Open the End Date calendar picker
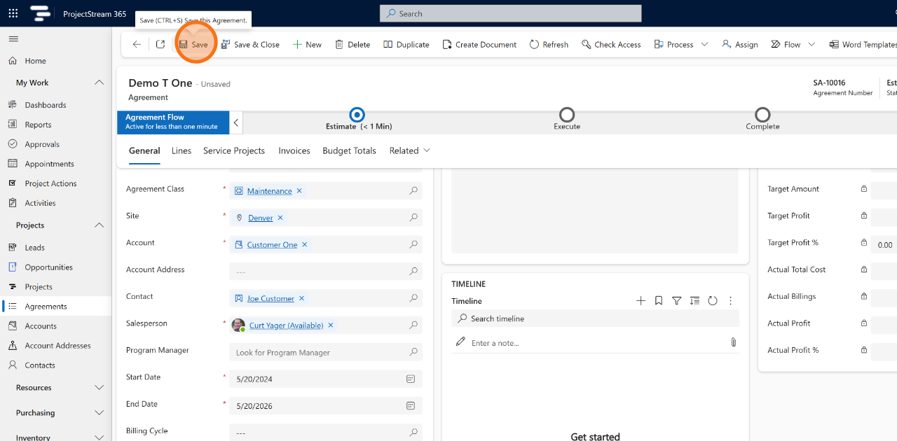Image resolution: width=897 pixels, height=441 pixels. (x=411, y=405)
